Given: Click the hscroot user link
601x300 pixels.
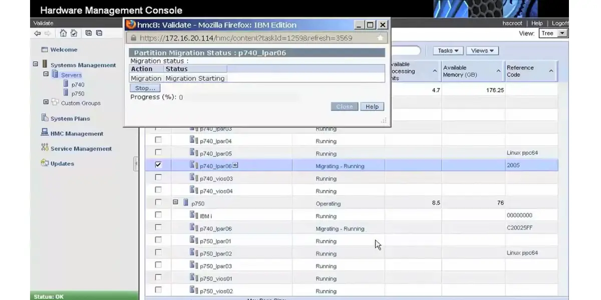Looking at the screenshot, I should (x=512, y=23).
